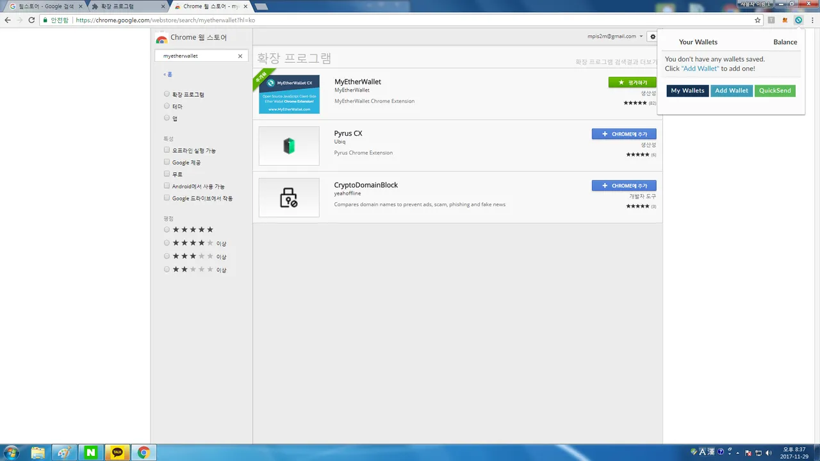820x461 pixels.
Task: Open the MyEtherWallet CX thumbnail
Action: click(x=289, y=94)
